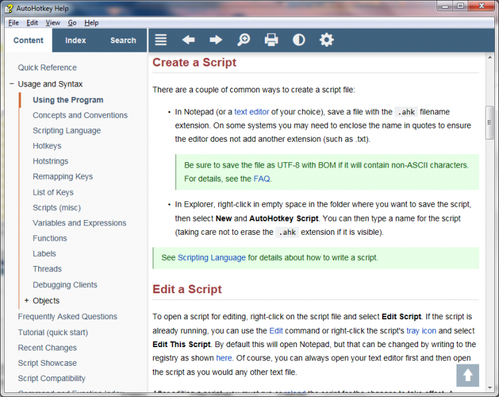Open Recent Changes topic
The width and height of the screenshot is (499, 397).
[x=47, y=348]
